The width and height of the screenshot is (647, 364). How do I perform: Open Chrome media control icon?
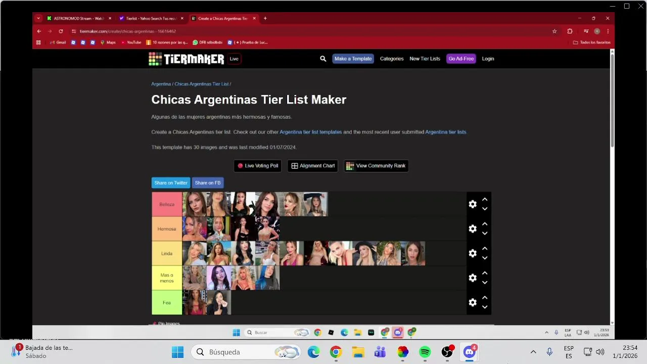coord(586,31)
